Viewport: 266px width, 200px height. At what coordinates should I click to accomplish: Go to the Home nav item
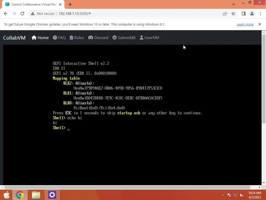click(40, 37)
